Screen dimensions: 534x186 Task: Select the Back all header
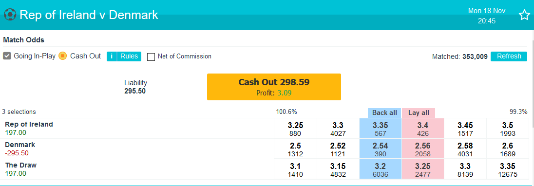384,113
